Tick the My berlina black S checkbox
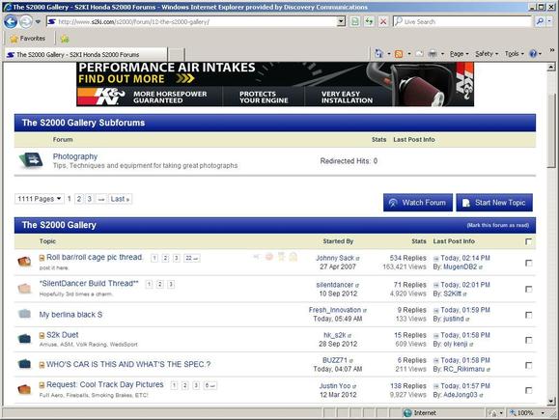 [529, 315]
